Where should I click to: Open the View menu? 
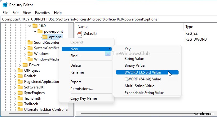click(x=27, y=13)
